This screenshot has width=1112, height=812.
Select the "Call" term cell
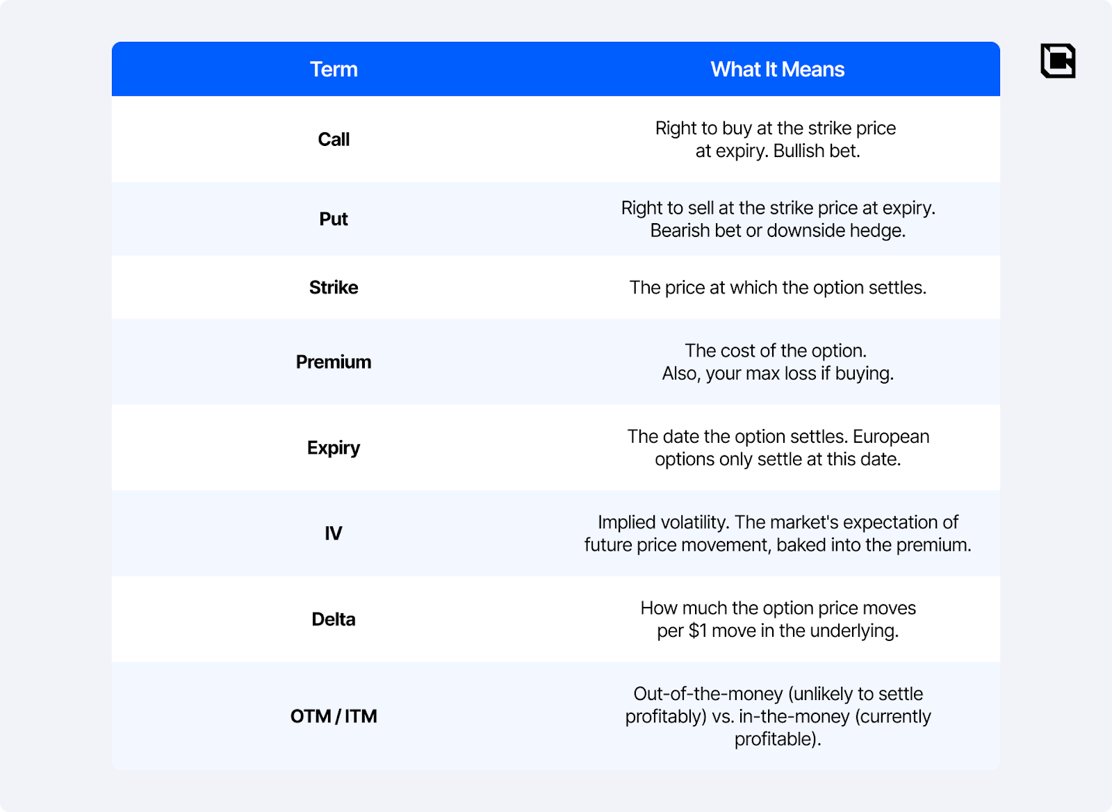334,140
